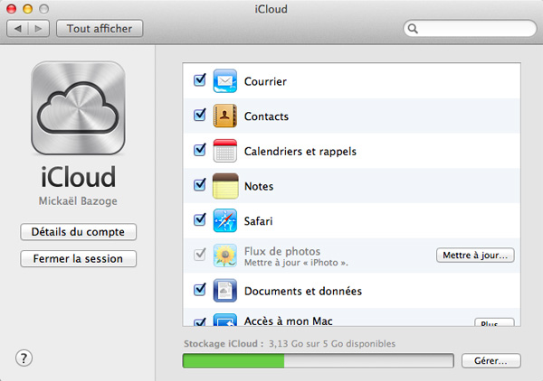Minimize the window with the yellow button

point(28,9)
